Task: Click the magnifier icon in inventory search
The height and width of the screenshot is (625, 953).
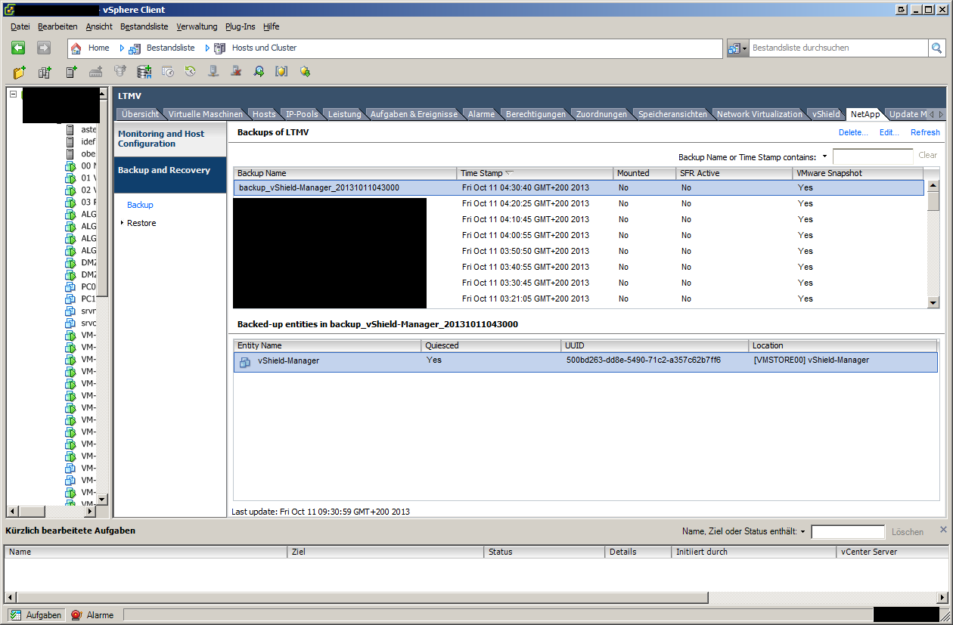Action: (x=937, y=48)
